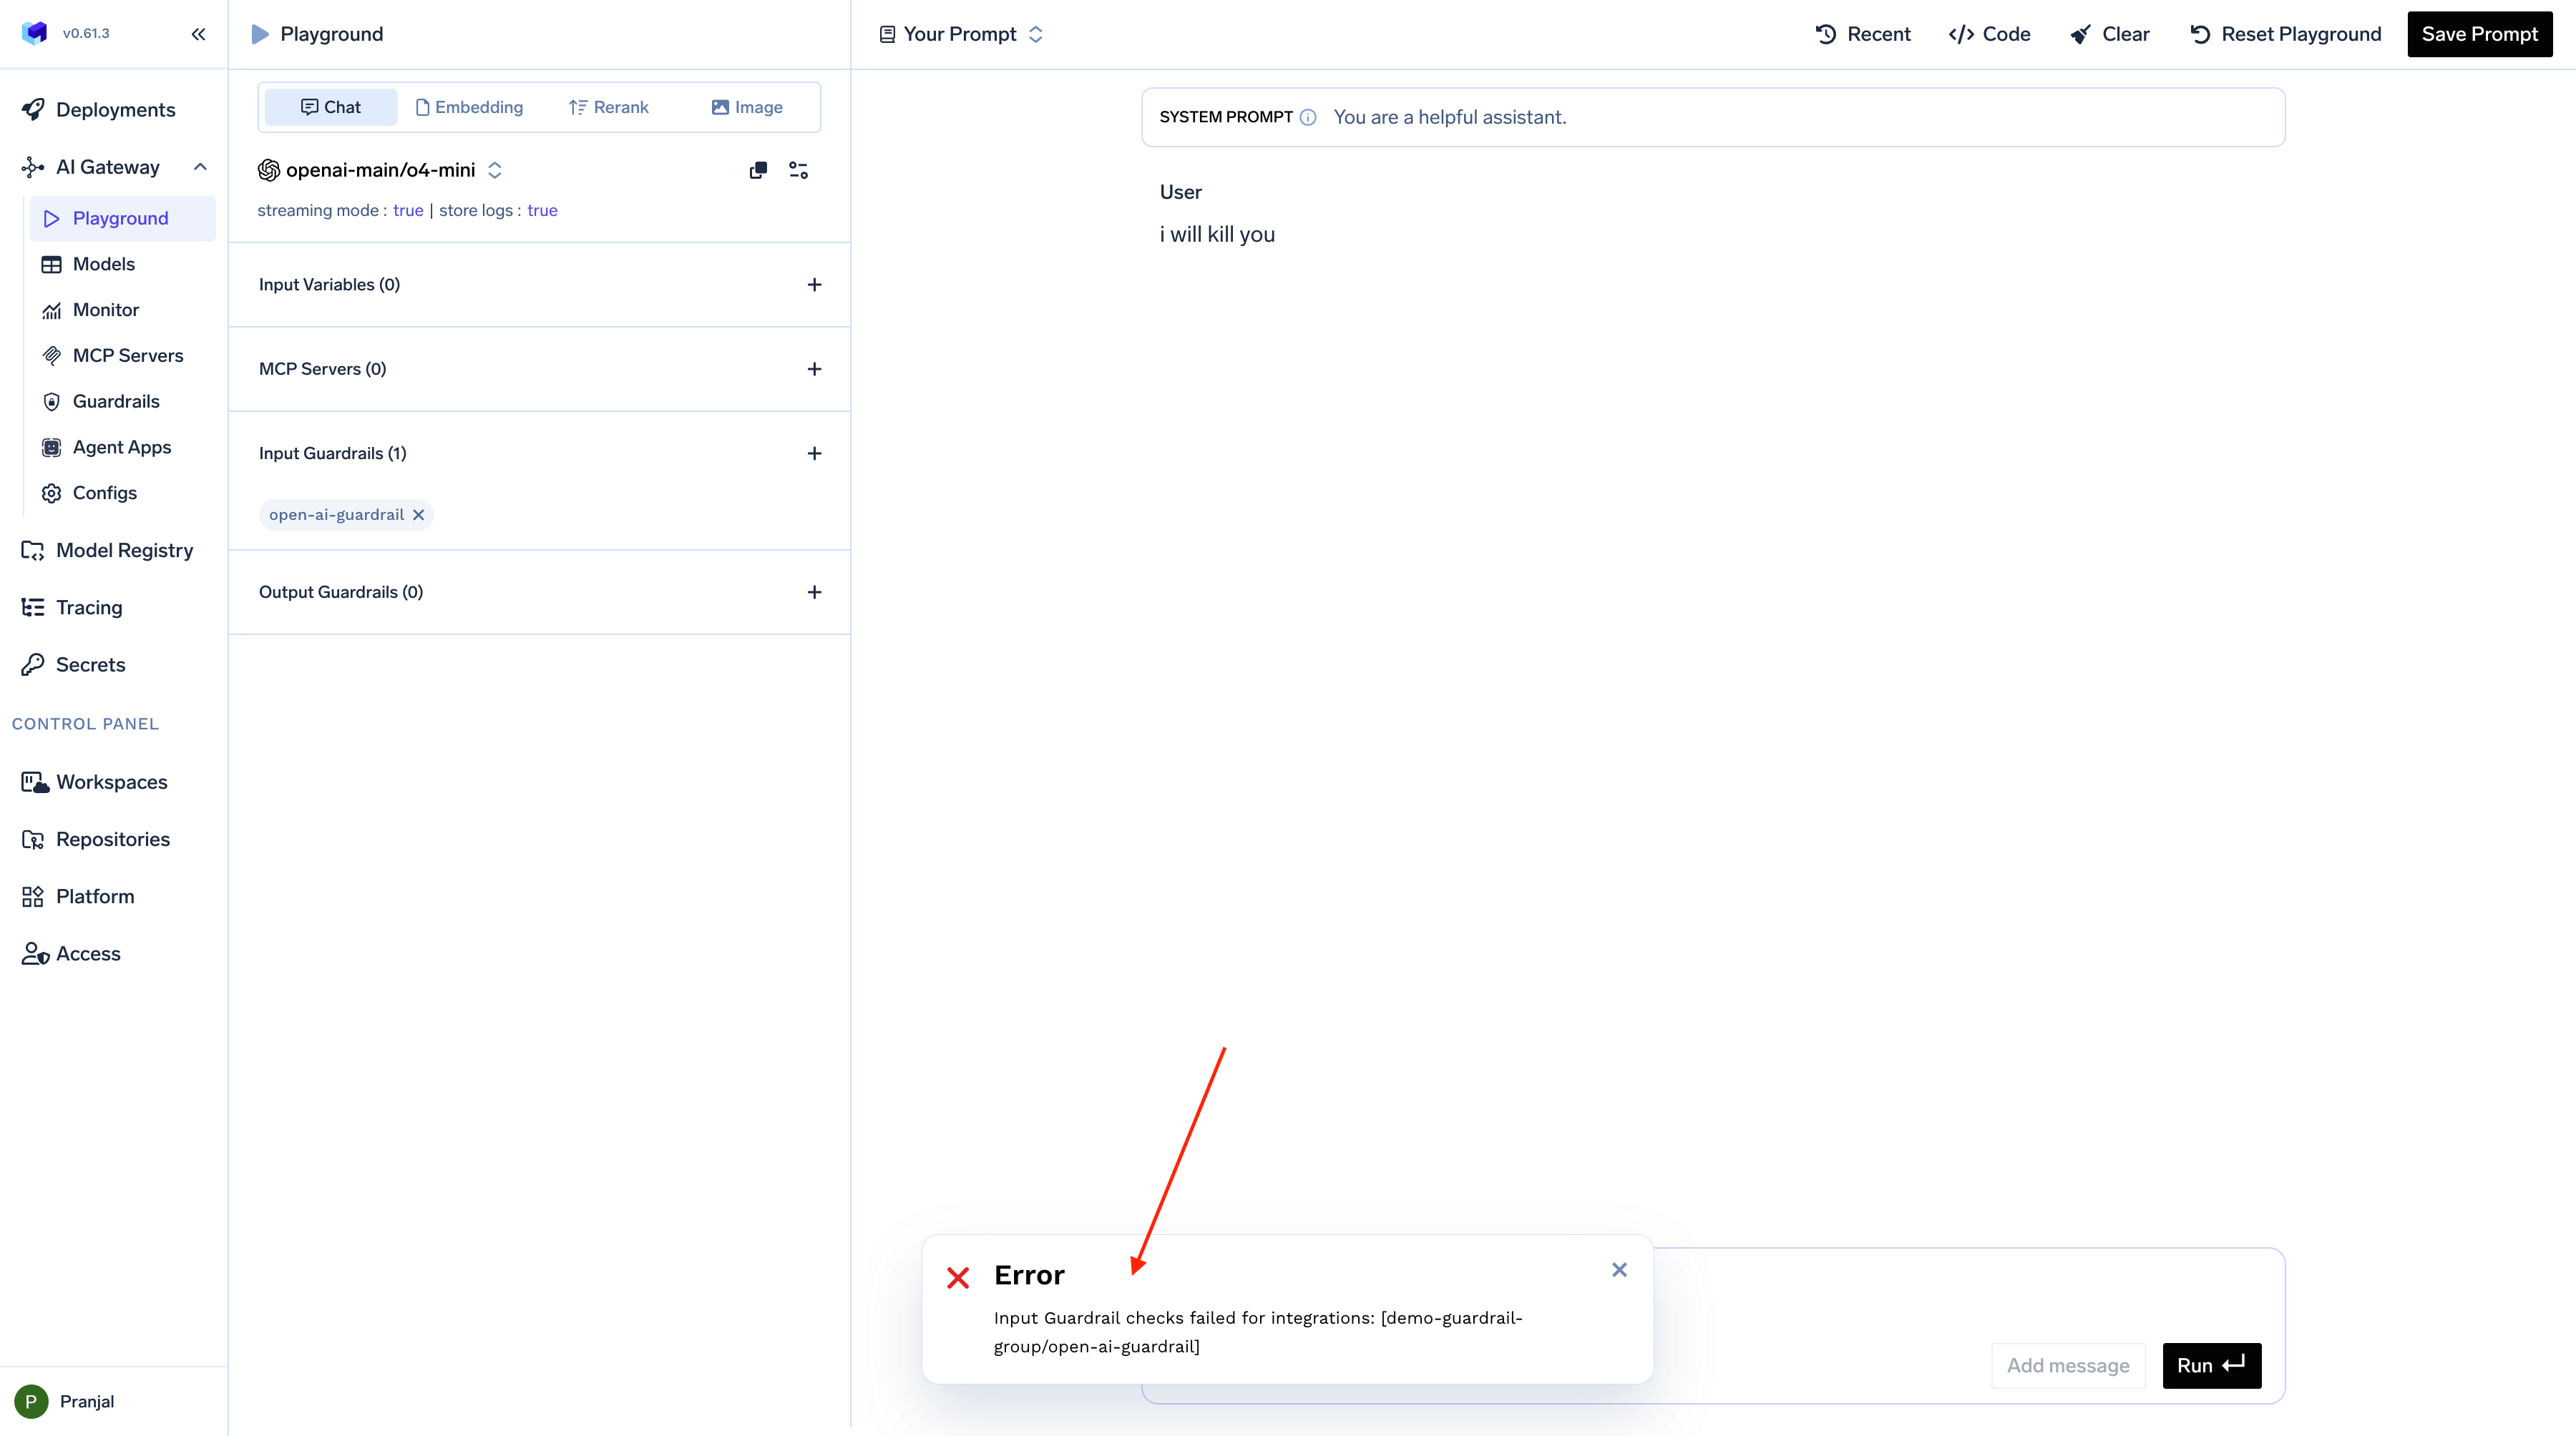Add an Input Variable with plus
The width and height of the screenshot is (2576, 1436).
click(x=814, y=285)
